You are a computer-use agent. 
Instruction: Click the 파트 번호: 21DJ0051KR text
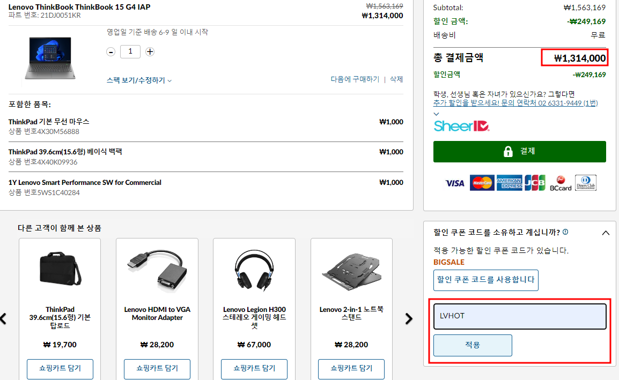pyautogui.click(x=45, y=16)
